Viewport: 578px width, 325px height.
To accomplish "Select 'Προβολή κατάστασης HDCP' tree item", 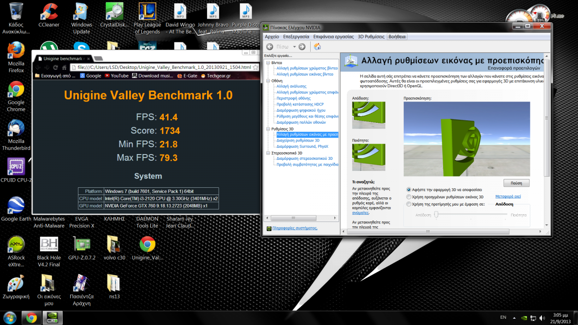I will 300,104.
